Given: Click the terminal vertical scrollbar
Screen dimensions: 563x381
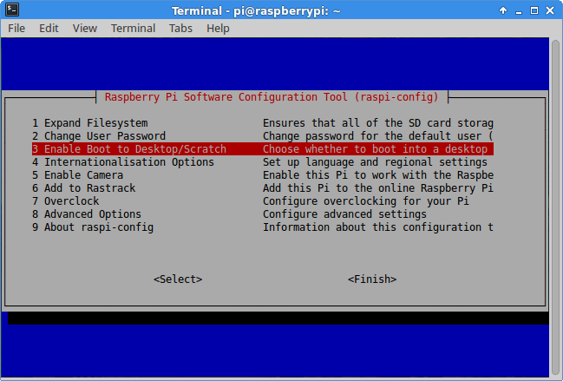Looking at the screenshot, I should 555,207.
